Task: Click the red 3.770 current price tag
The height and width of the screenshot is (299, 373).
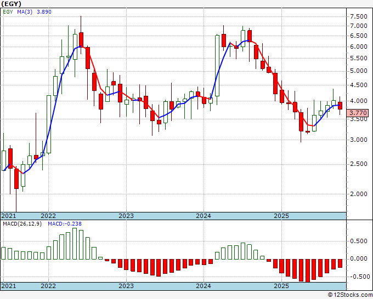Action: 359,113
